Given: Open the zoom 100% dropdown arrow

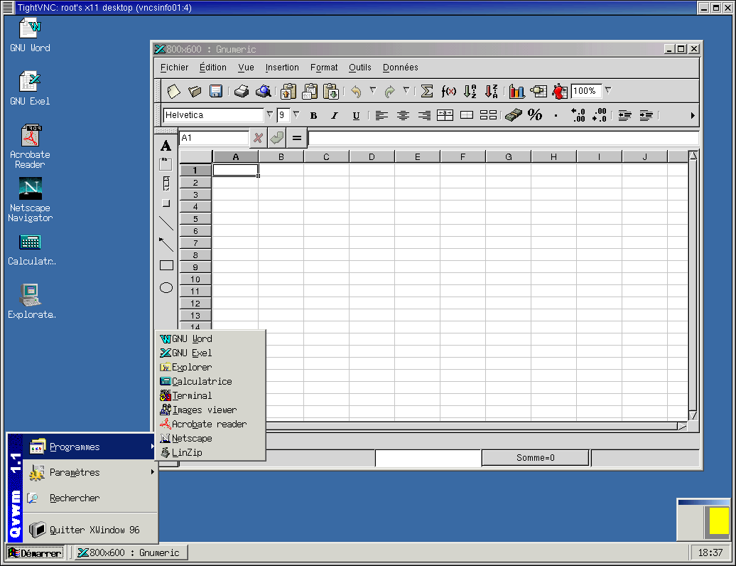Looking at the screenshot, I should [608, 90].
